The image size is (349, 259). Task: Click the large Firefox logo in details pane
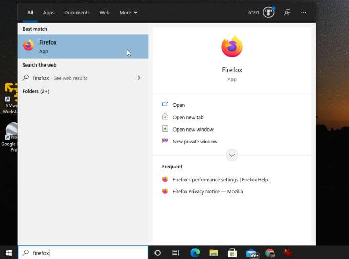tap(232, 47)
